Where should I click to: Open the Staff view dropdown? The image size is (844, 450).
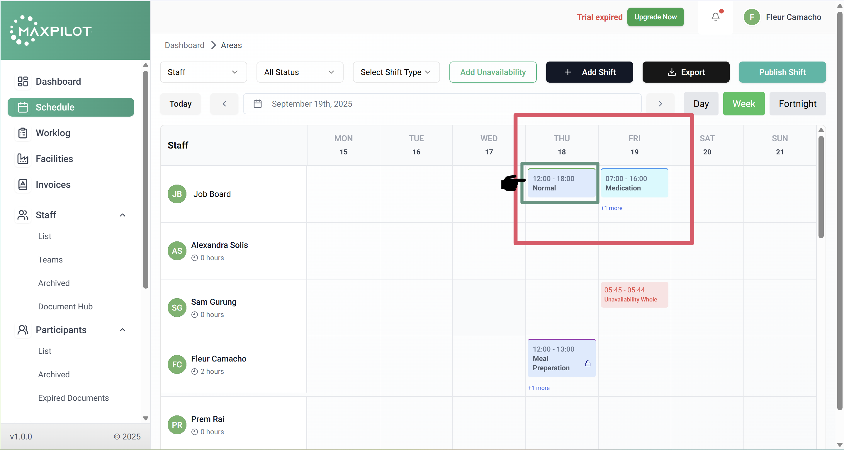click(203, 72)
